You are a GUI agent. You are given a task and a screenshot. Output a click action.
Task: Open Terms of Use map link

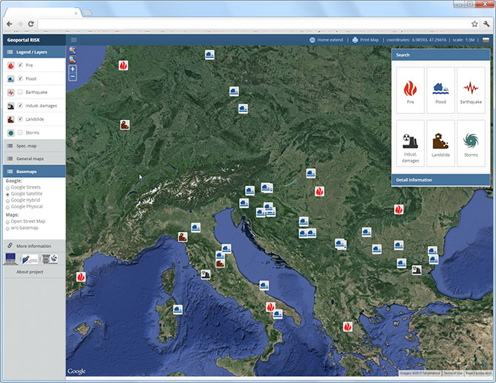click(452, 373)
